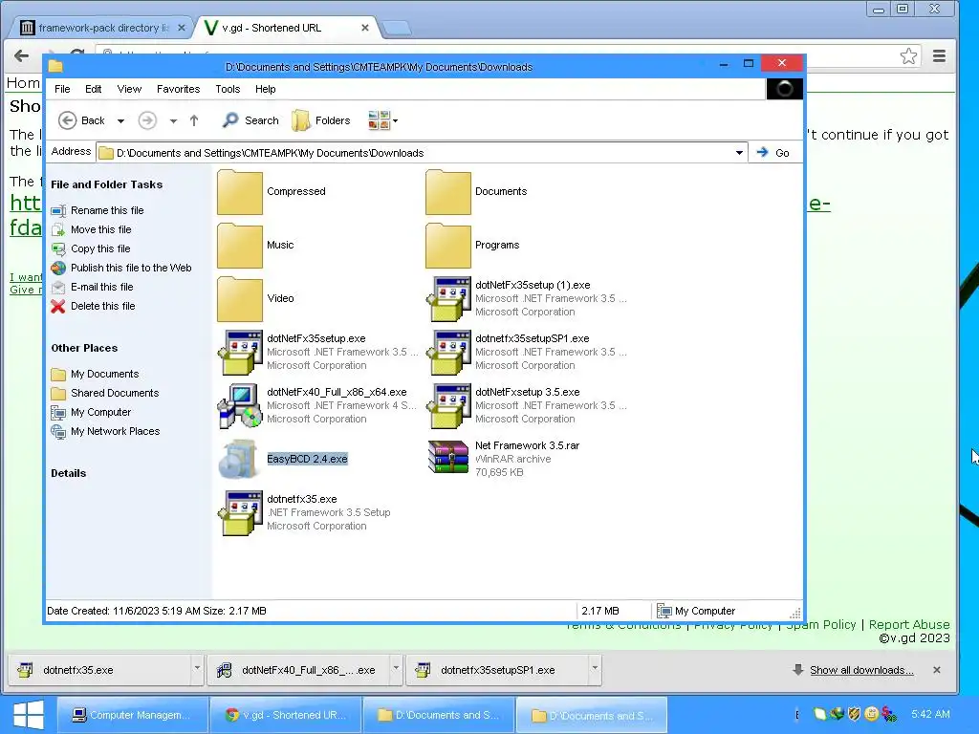The width and height of the screenshot is (979, 734).
Task: Open the Favorites menu
Action: pos(178,89)
